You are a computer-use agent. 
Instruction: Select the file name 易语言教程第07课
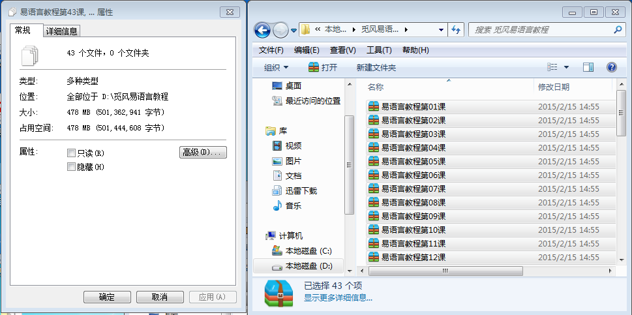(x=414, y=189)
